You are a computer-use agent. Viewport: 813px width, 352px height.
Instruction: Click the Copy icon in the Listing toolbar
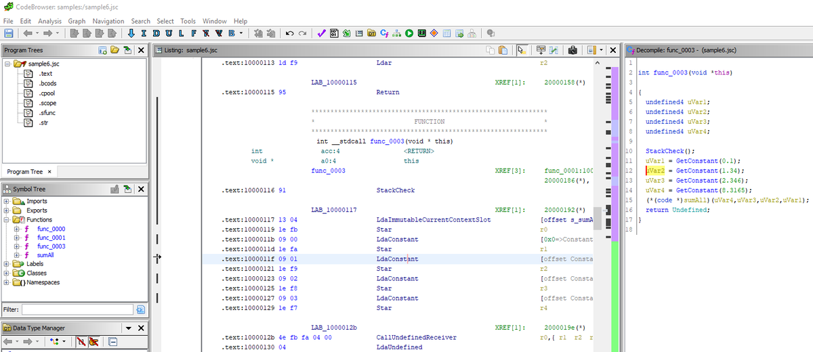pos(491,50)
